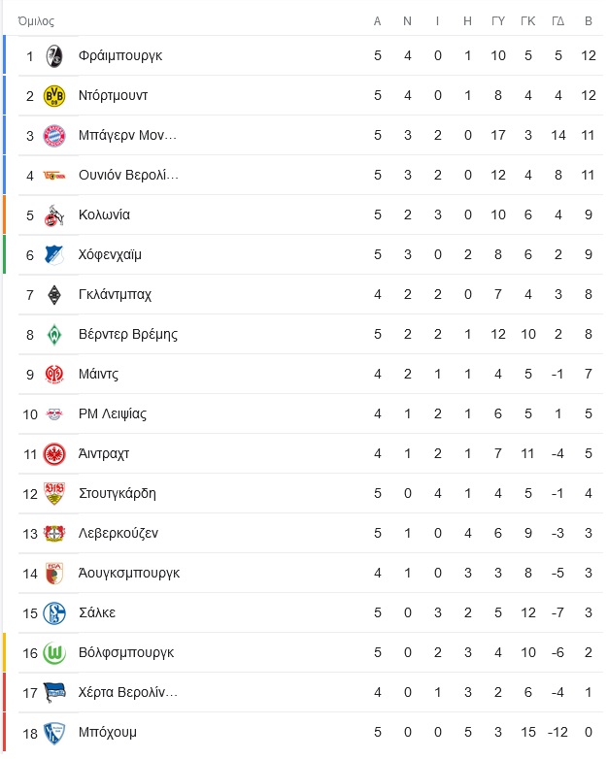The image size is (608, 759).
Task: Select the Bayern Munich crest
Action: coord(54,136)
